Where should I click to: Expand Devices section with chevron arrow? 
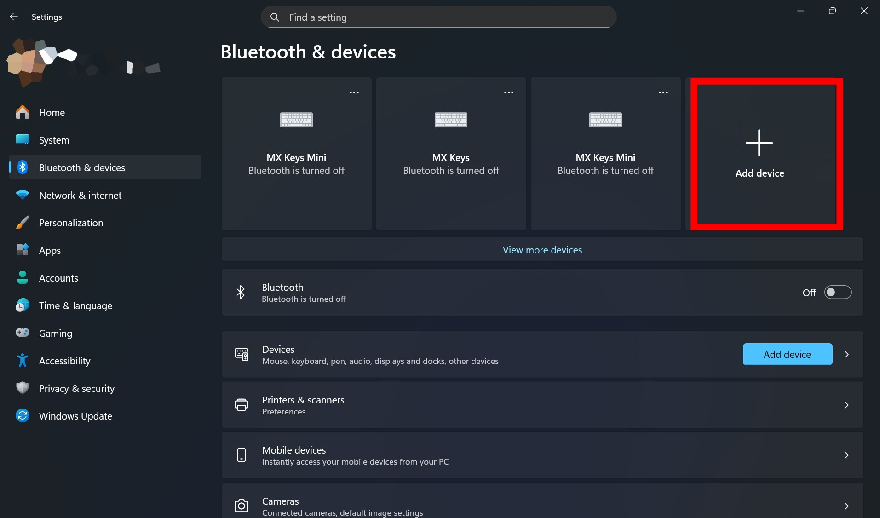[846, 354]
